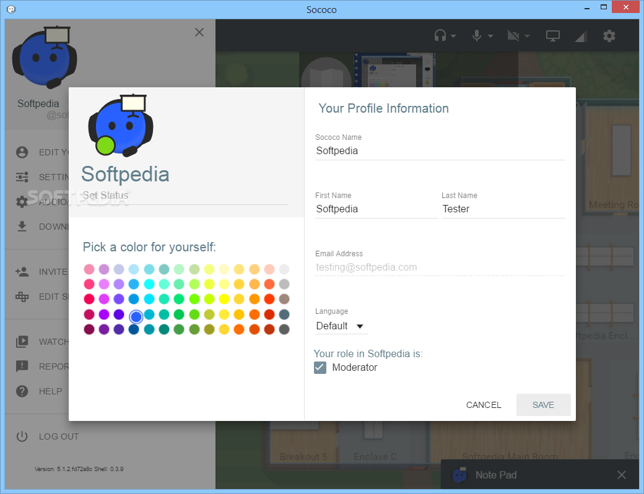Click the Settings sliders icon in sidebar

pos(22,177)
